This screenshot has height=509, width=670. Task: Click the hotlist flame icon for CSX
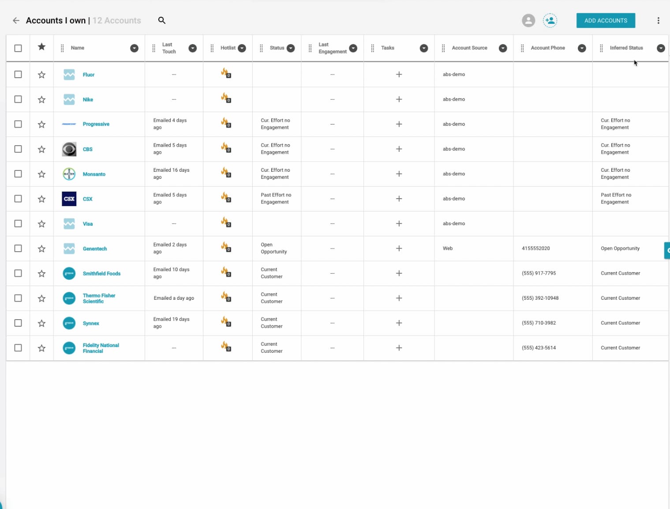point(226,197)
